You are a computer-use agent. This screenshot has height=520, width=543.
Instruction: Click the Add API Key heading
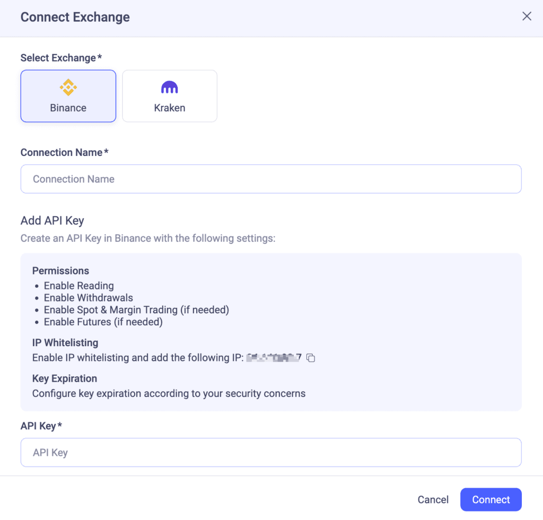(x=52, y=221)
